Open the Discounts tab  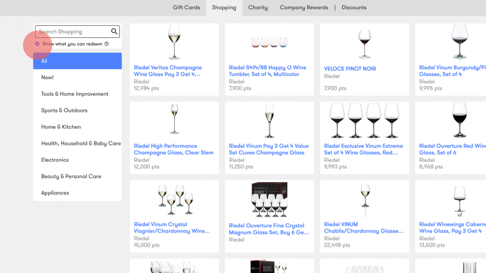pos(354,8)
